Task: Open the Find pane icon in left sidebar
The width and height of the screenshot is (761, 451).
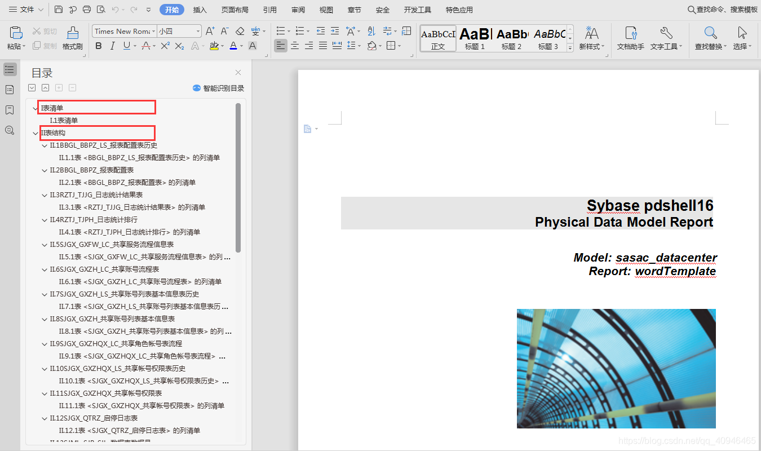Action: [10, 130]
